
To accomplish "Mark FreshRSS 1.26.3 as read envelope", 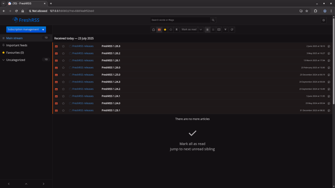I will [x=56, y=46].
